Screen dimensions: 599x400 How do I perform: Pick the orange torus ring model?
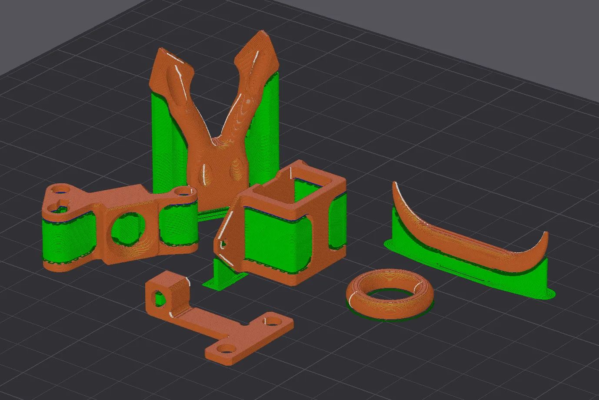pyautogui.click(x=390, y=294)
